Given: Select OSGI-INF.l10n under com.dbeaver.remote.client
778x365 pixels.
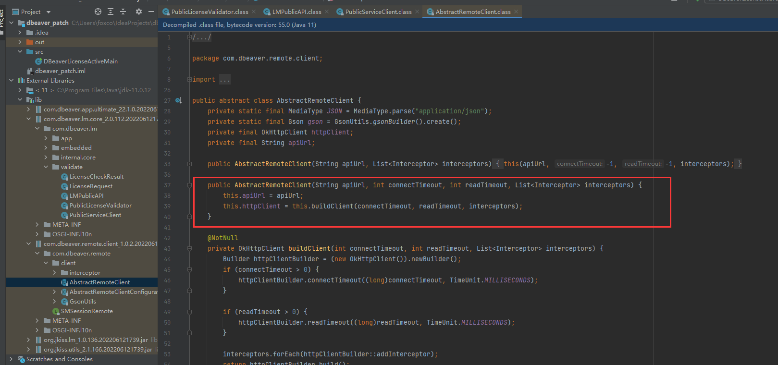Looking at the screenshot, I should (x=72, y=330).
